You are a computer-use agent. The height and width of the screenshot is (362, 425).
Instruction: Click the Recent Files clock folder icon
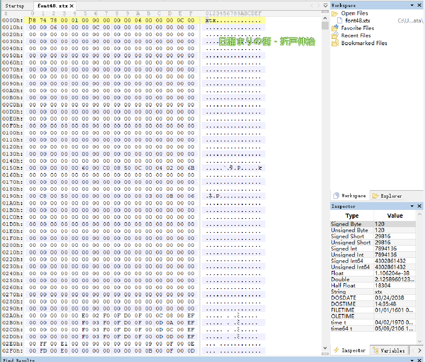pyautogui.click(x=335, y=35)
